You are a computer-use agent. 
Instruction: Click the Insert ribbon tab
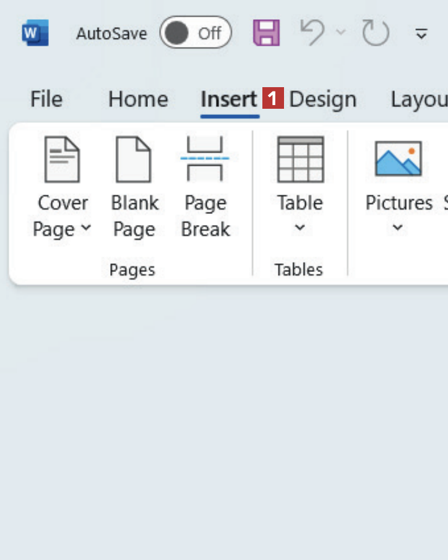tap(229, 100)
